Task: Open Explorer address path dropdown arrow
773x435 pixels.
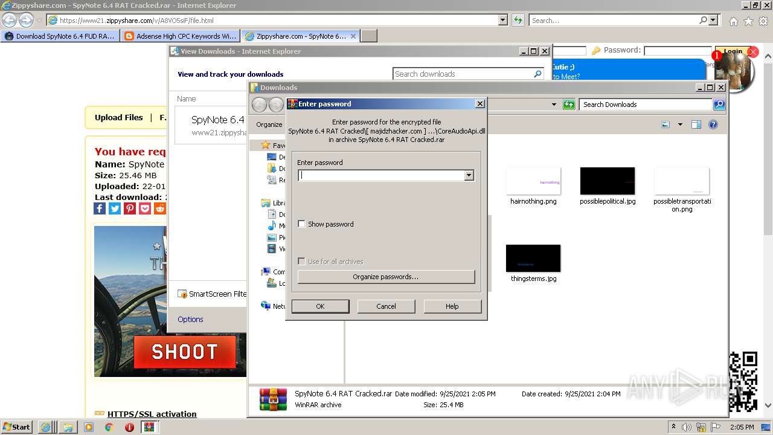Action: (x=554, y=105)
